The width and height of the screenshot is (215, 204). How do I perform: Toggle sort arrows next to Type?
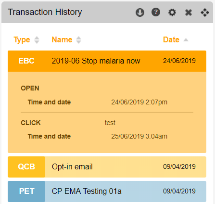coord(37,40)
